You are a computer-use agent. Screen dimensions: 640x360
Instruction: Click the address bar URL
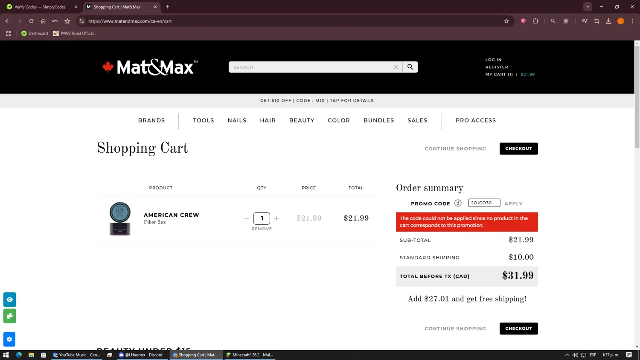pos(130,21)
